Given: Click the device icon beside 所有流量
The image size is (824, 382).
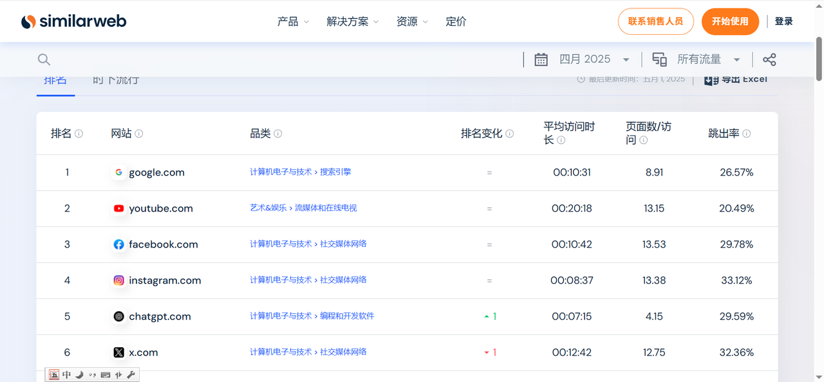Looking at the screenshot, I should pyautogui.click(x=659, y=60).
